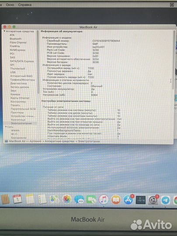
Task: Select Fibre Channel in the sidebar
Action: (x=18, y=42)
